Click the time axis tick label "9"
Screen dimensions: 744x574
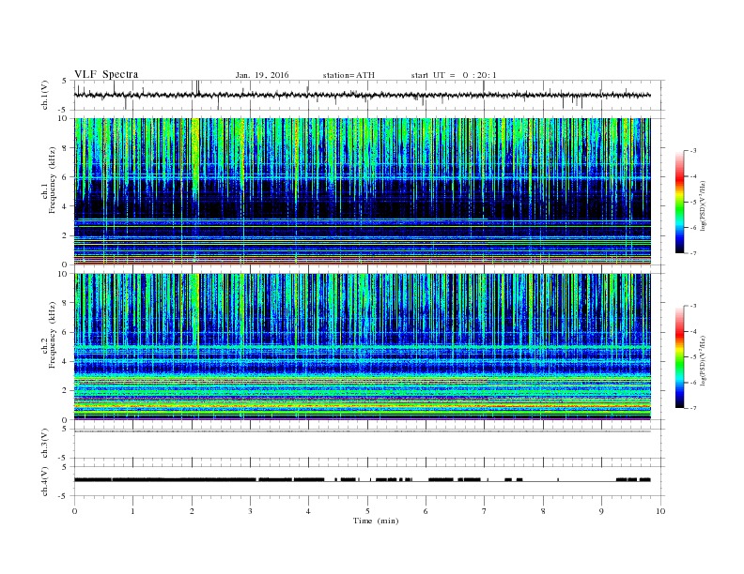coord(601,511)
